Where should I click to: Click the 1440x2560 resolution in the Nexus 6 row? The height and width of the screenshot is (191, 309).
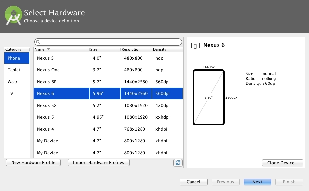136,94
